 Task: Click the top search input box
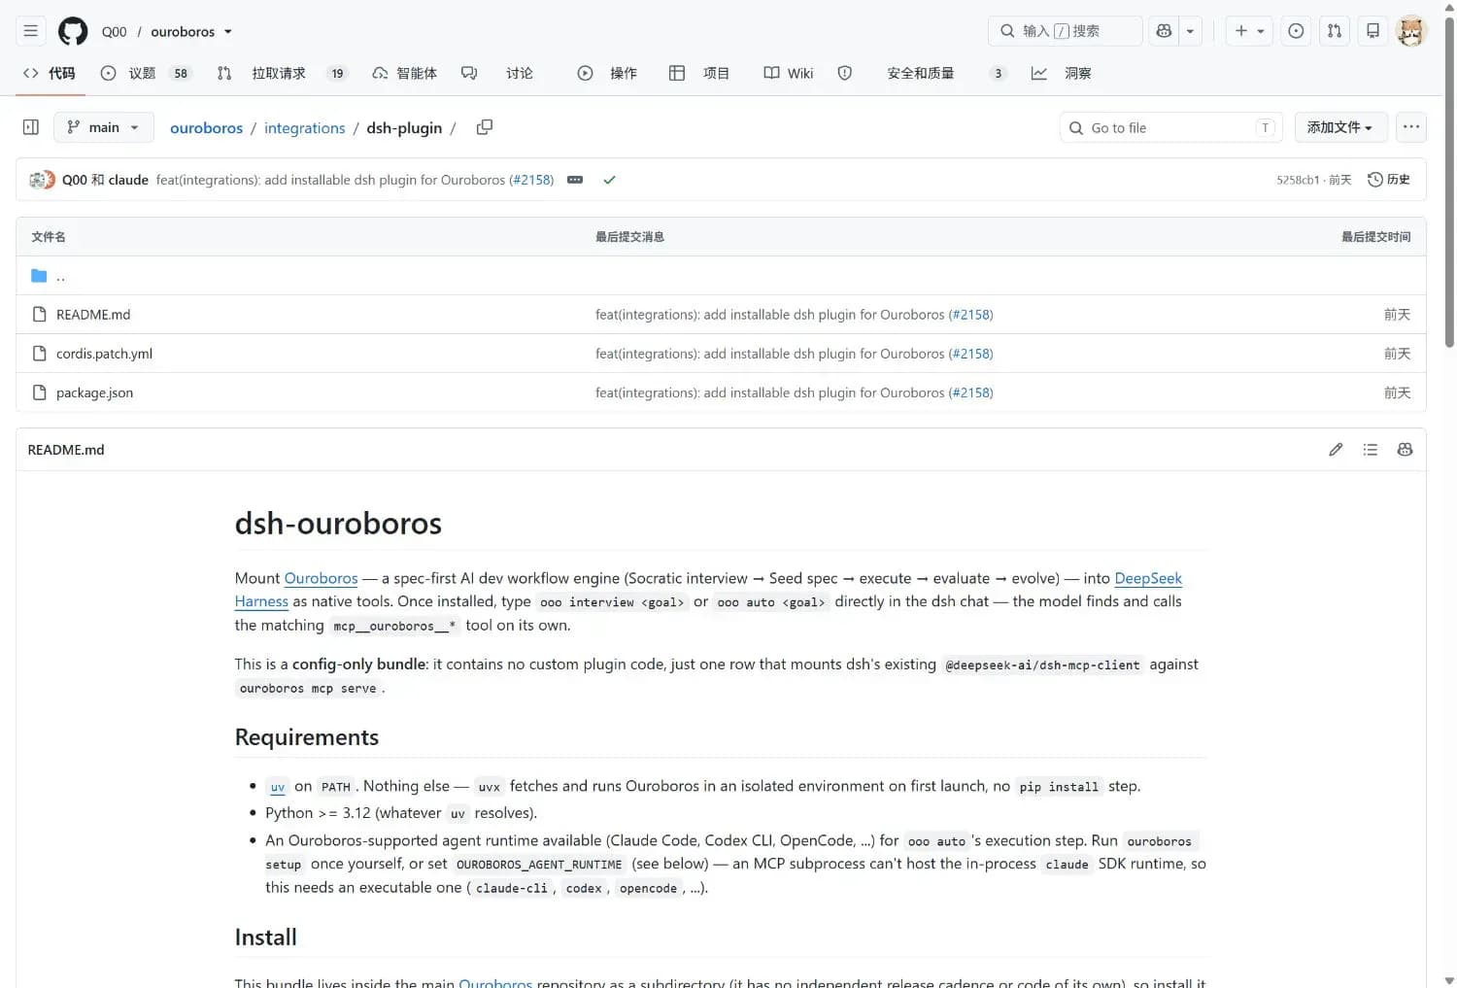(1065, 31)
